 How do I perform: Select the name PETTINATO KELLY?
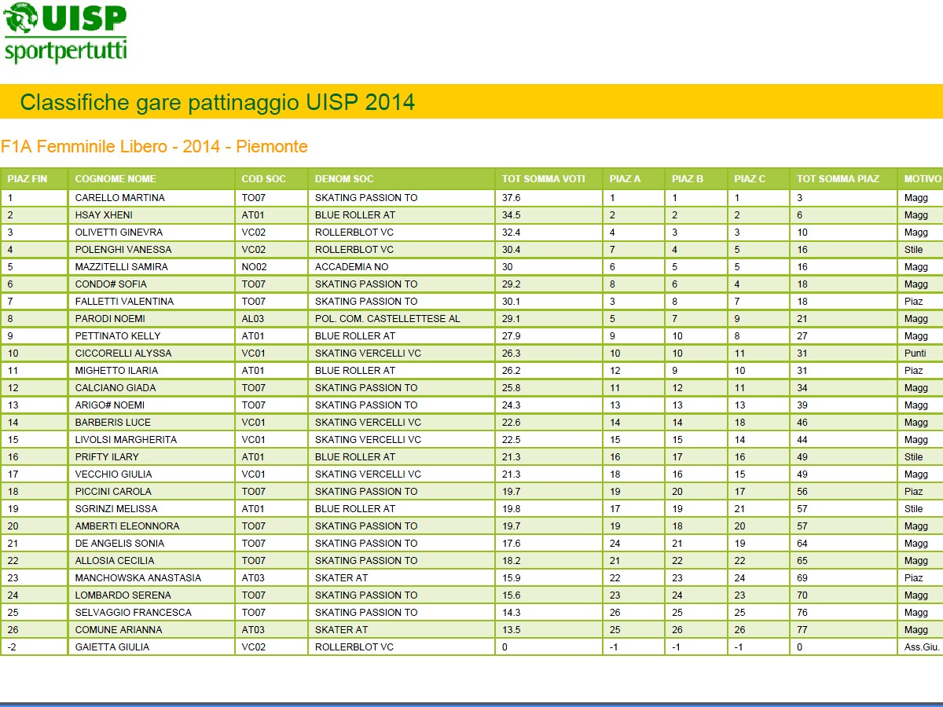pyautogui.click(x=118, y=336)
